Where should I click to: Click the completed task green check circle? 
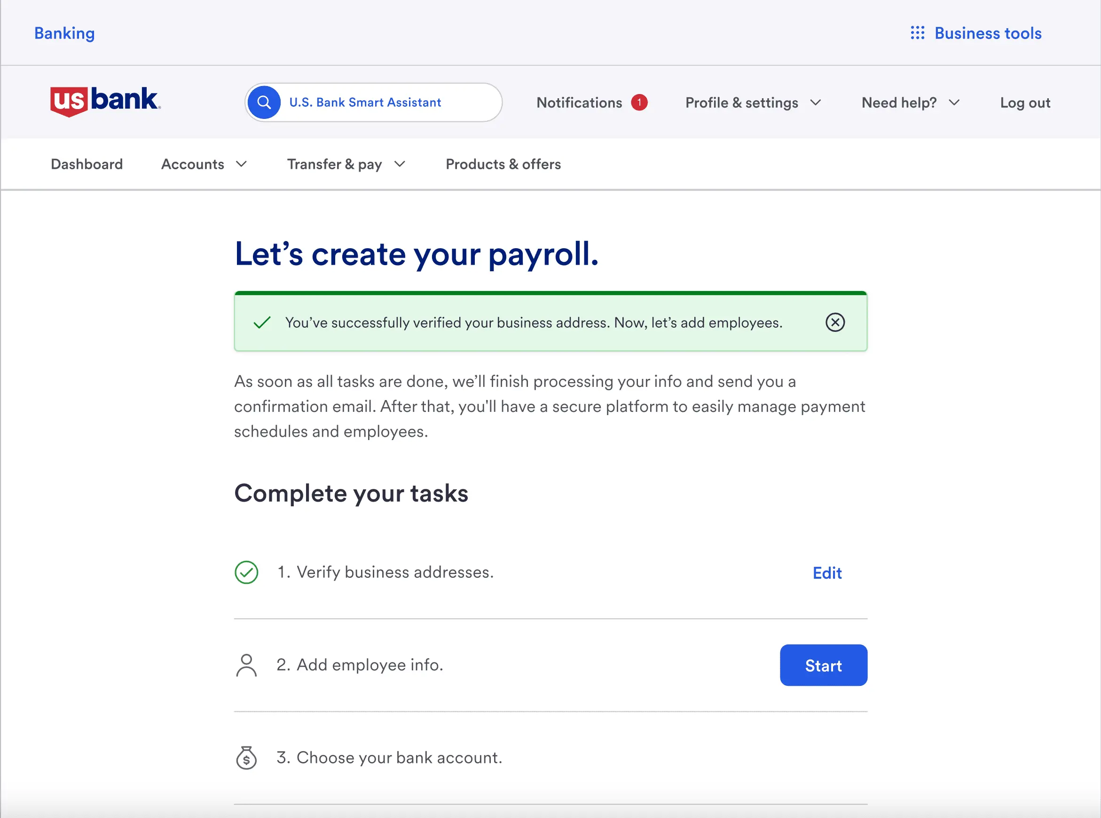tap(246, 573)
